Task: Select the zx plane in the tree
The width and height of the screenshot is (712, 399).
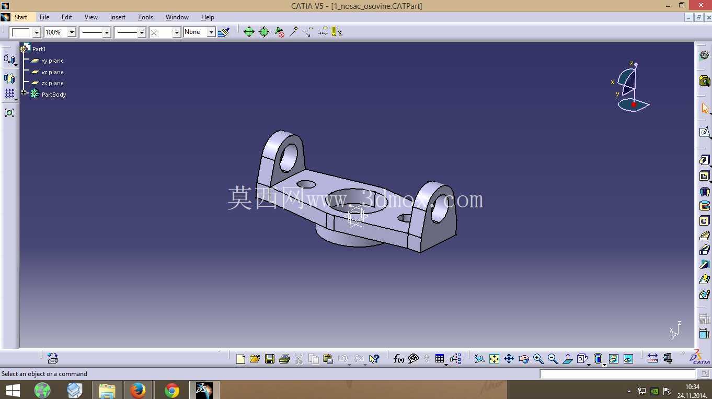Action: pos(52,83)
